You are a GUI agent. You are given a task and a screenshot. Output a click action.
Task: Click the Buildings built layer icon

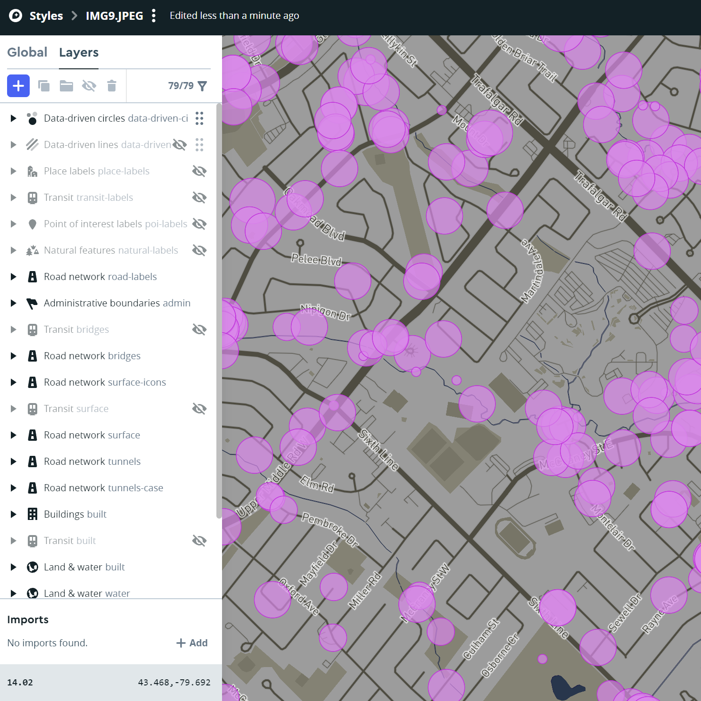[32, 514]
